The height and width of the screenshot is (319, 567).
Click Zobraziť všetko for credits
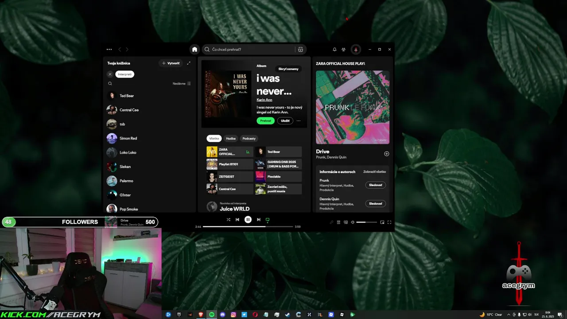[x=374, y=172]
